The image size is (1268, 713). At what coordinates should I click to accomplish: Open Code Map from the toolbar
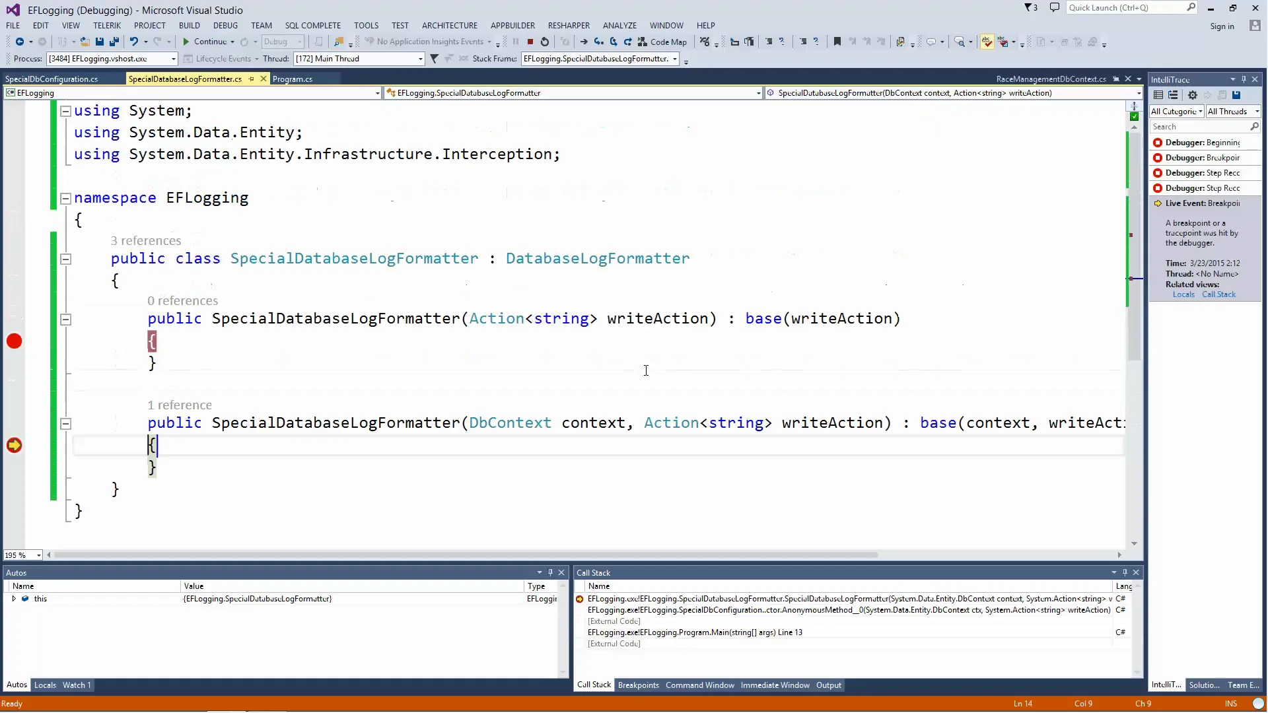[x=663, y=41]
